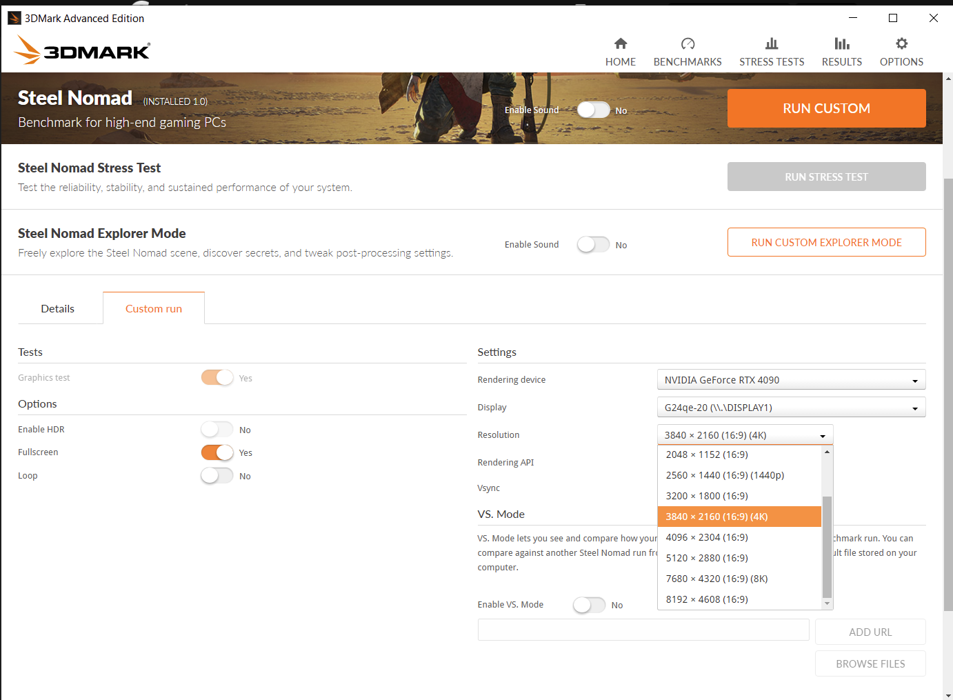Select 7680 × 4320 (8K) resolution
This screenshot has width=953, height=700.
(740, 579)
